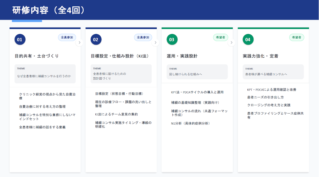Select title 運用・実践設計
The height and width of the screenshot is (177, 319).
tap(182, 56)
